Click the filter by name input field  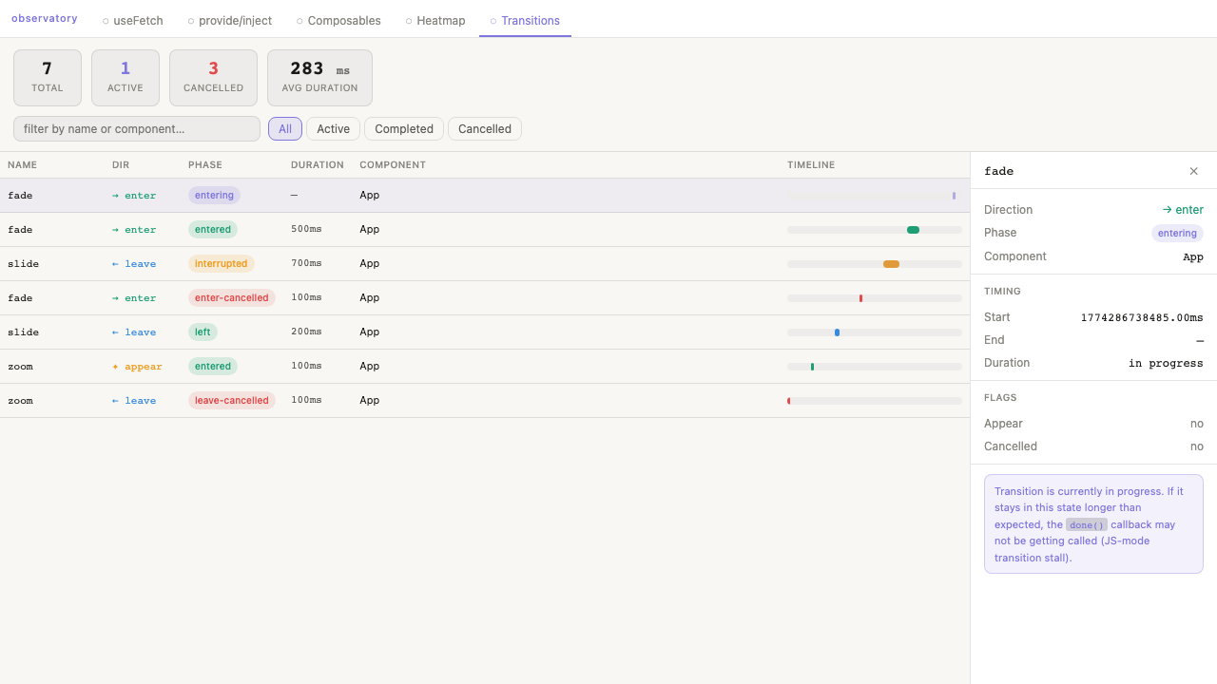coord(136,128)
